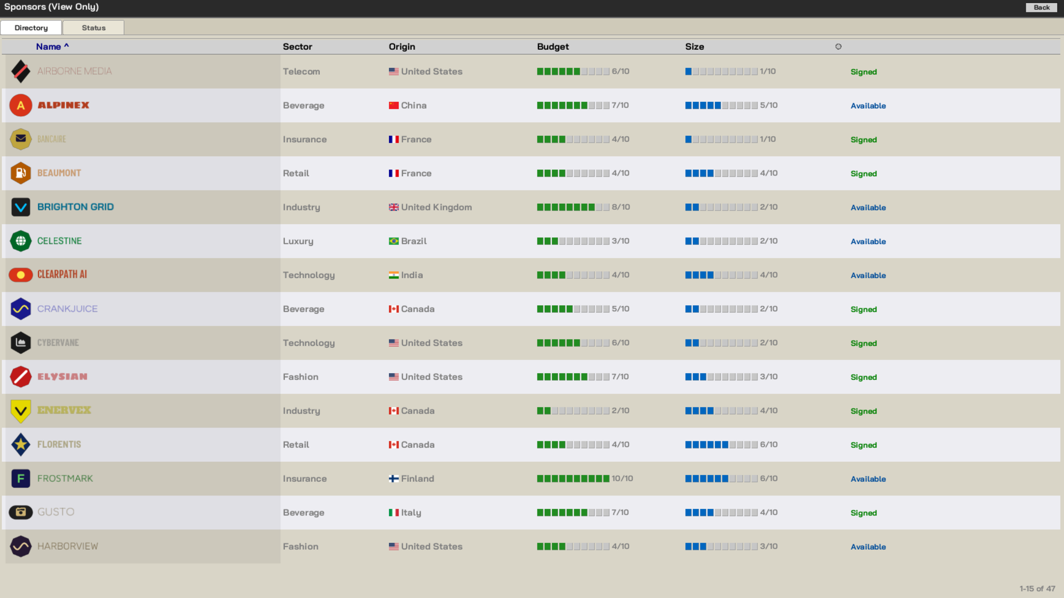Viewport: 1064px width, 598px height.
Task: Select the Alpinex beverage sponsor logo
Action: pos(21,105)
